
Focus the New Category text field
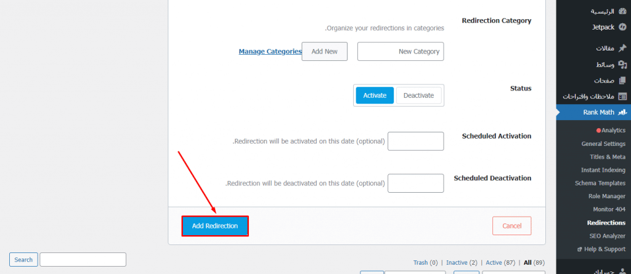point(401,52)
